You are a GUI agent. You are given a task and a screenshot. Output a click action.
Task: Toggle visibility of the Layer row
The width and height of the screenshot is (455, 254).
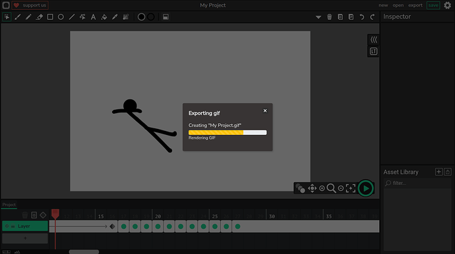[7, 226]
